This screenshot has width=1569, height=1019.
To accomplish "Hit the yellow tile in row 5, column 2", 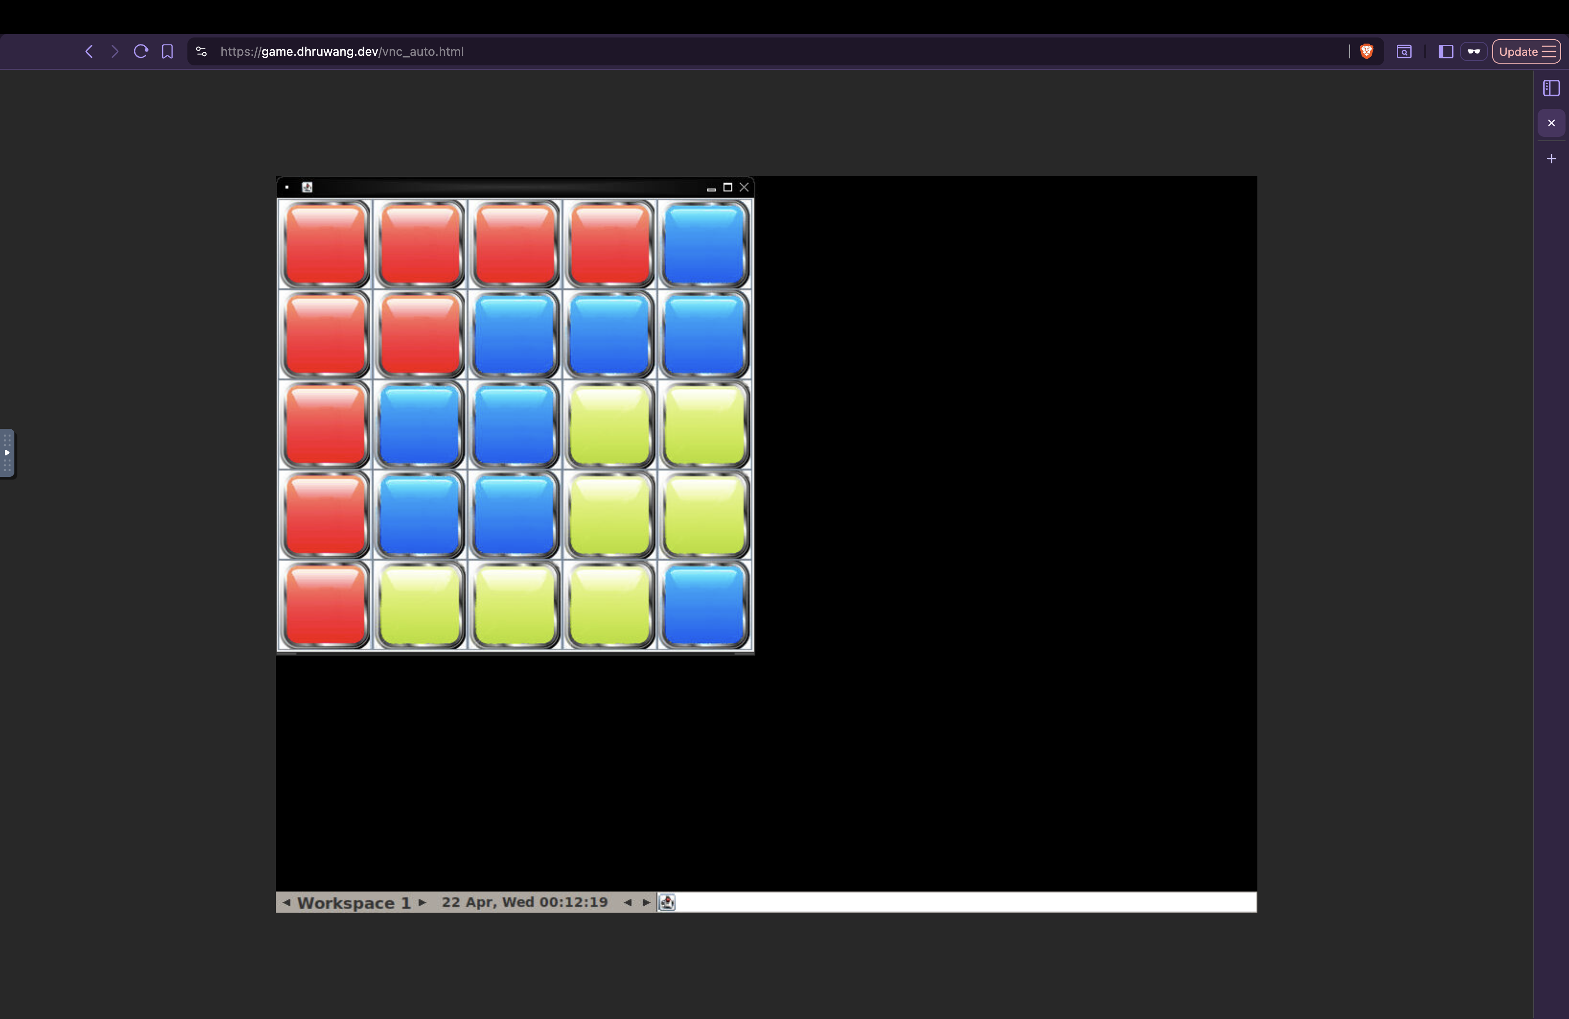I will (421, 606).
